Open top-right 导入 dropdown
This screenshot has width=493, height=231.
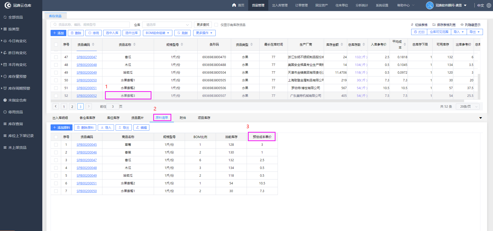click(x=459, y=32)
